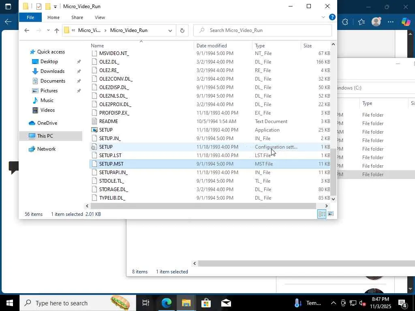Viewport: 415px width, 311px height.
Task: Switch to the Home ribbon tab
Action: tap(53, 17)
